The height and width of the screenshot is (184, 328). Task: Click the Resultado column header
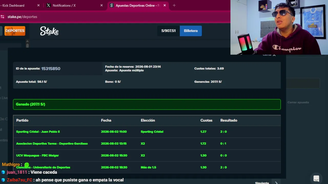[x=229, y=120]
